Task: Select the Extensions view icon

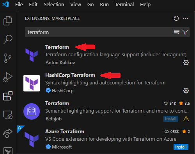Action: 8,96
